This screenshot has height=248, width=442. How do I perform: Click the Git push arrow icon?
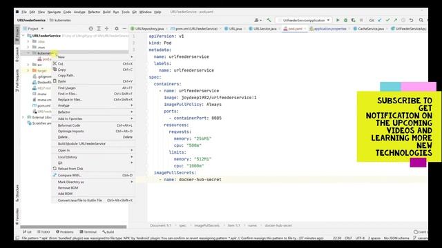point(395,20)
